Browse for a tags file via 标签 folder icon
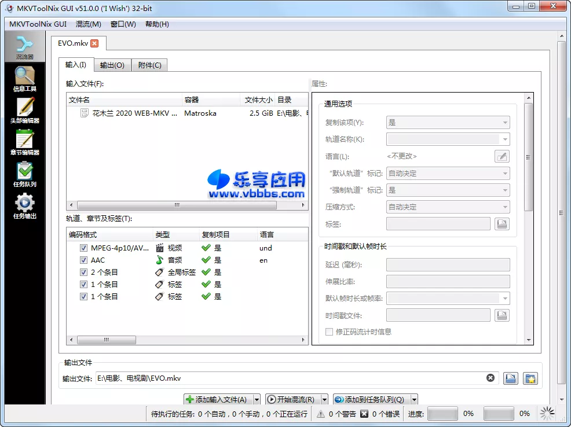The height and width of the screenshot is (427, 571). coord(503,224)
